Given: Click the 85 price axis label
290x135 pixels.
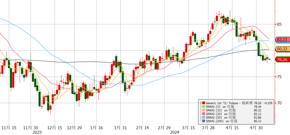Looking at the screenshot, I should [x=279, y=24].
